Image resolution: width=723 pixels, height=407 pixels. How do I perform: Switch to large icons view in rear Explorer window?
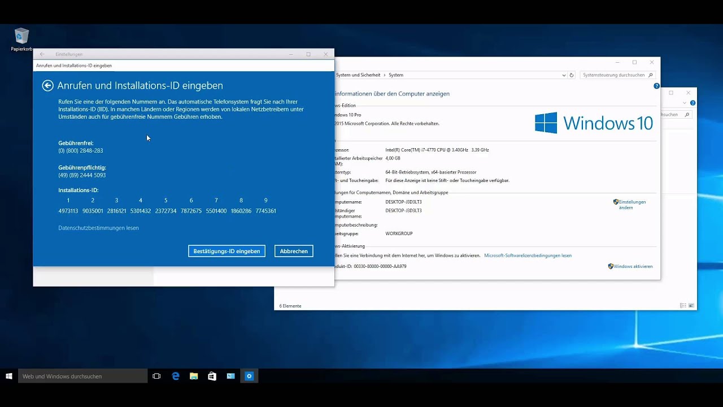pyautogui.click(x=691, y=306)
